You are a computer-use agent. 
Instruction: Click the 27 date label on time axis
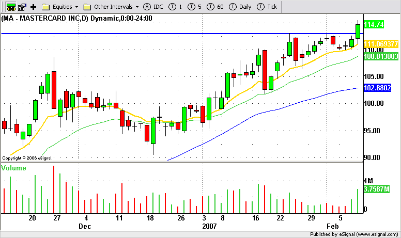(x=57, y=218)
